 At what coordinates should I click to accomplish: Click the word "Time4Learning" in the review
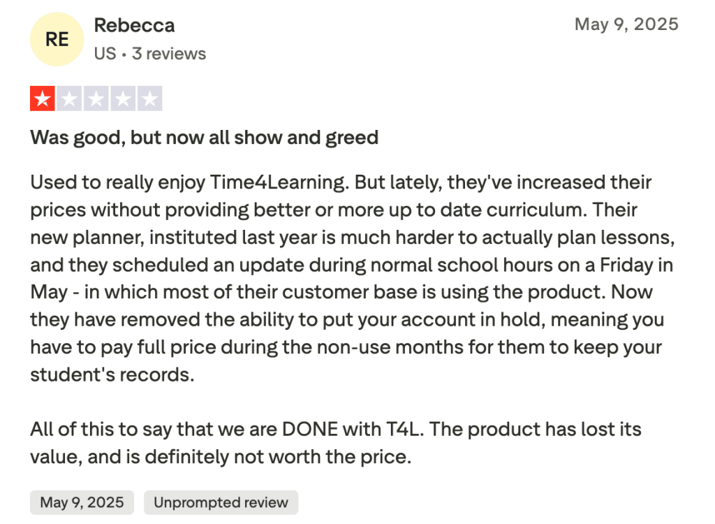coord(277,183)
